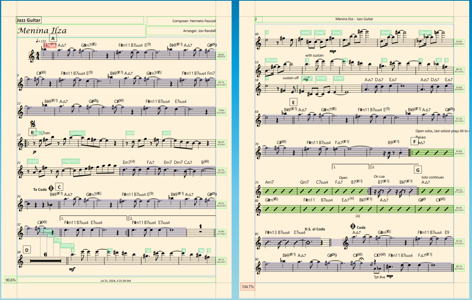Select the "Emaj7" chord label in the top system of page 2

[x=337, y=32]
